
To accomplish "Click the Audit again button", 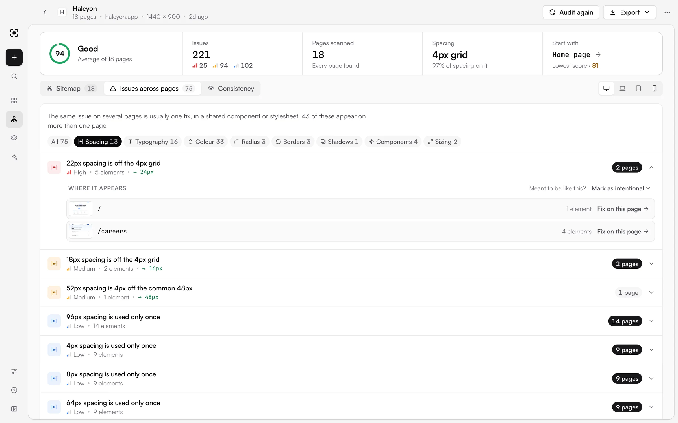I will pos(571,12).
